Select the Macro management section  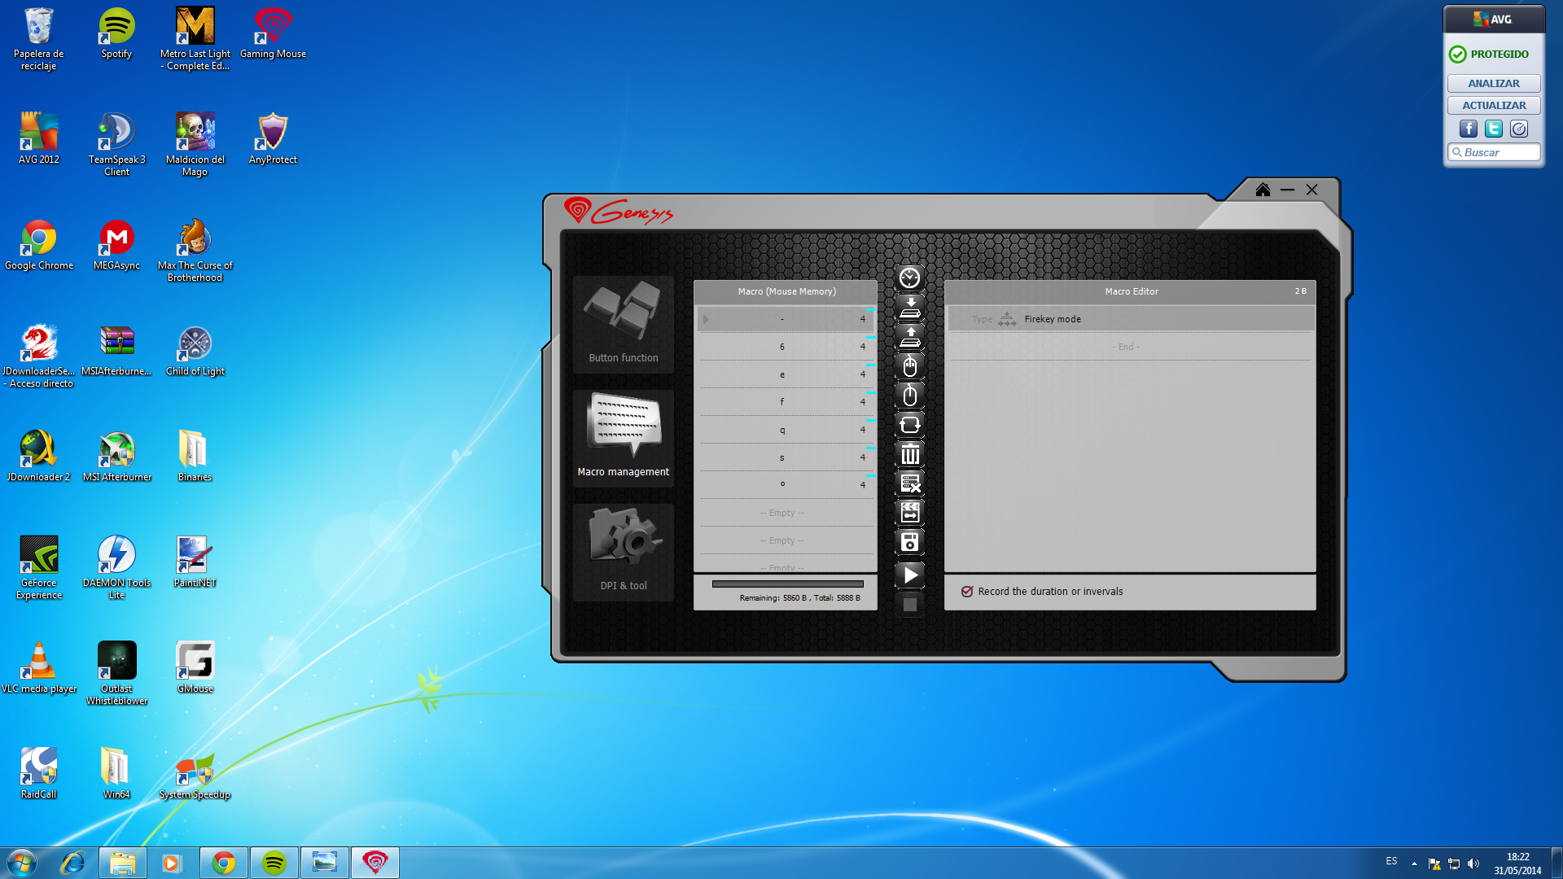click(x=624, y=438)
